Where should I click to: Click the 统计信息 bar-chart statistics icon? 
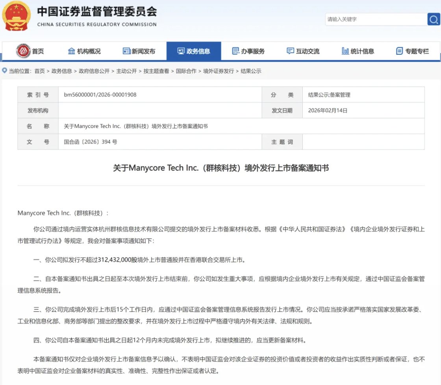pos(345,51)
